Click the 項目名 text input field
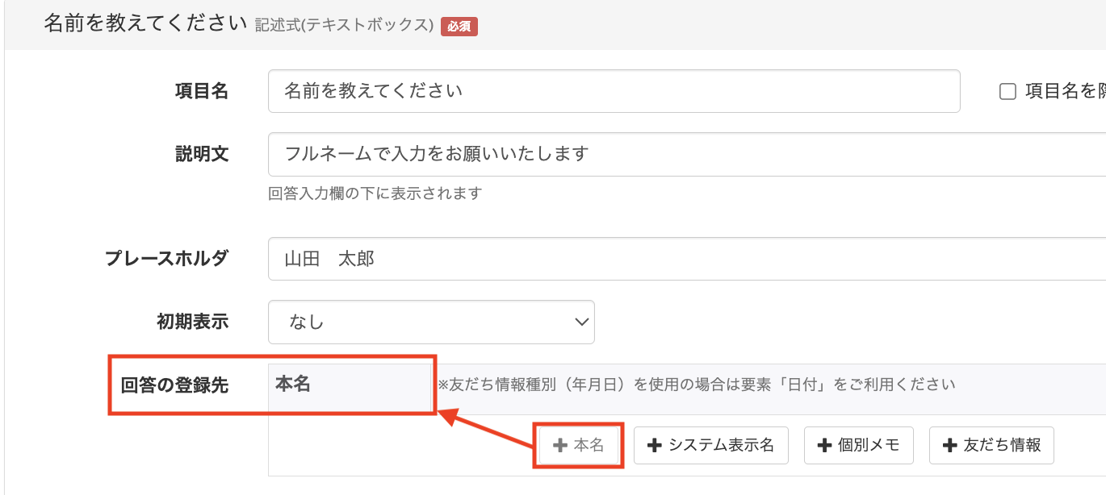 point(614,91)
